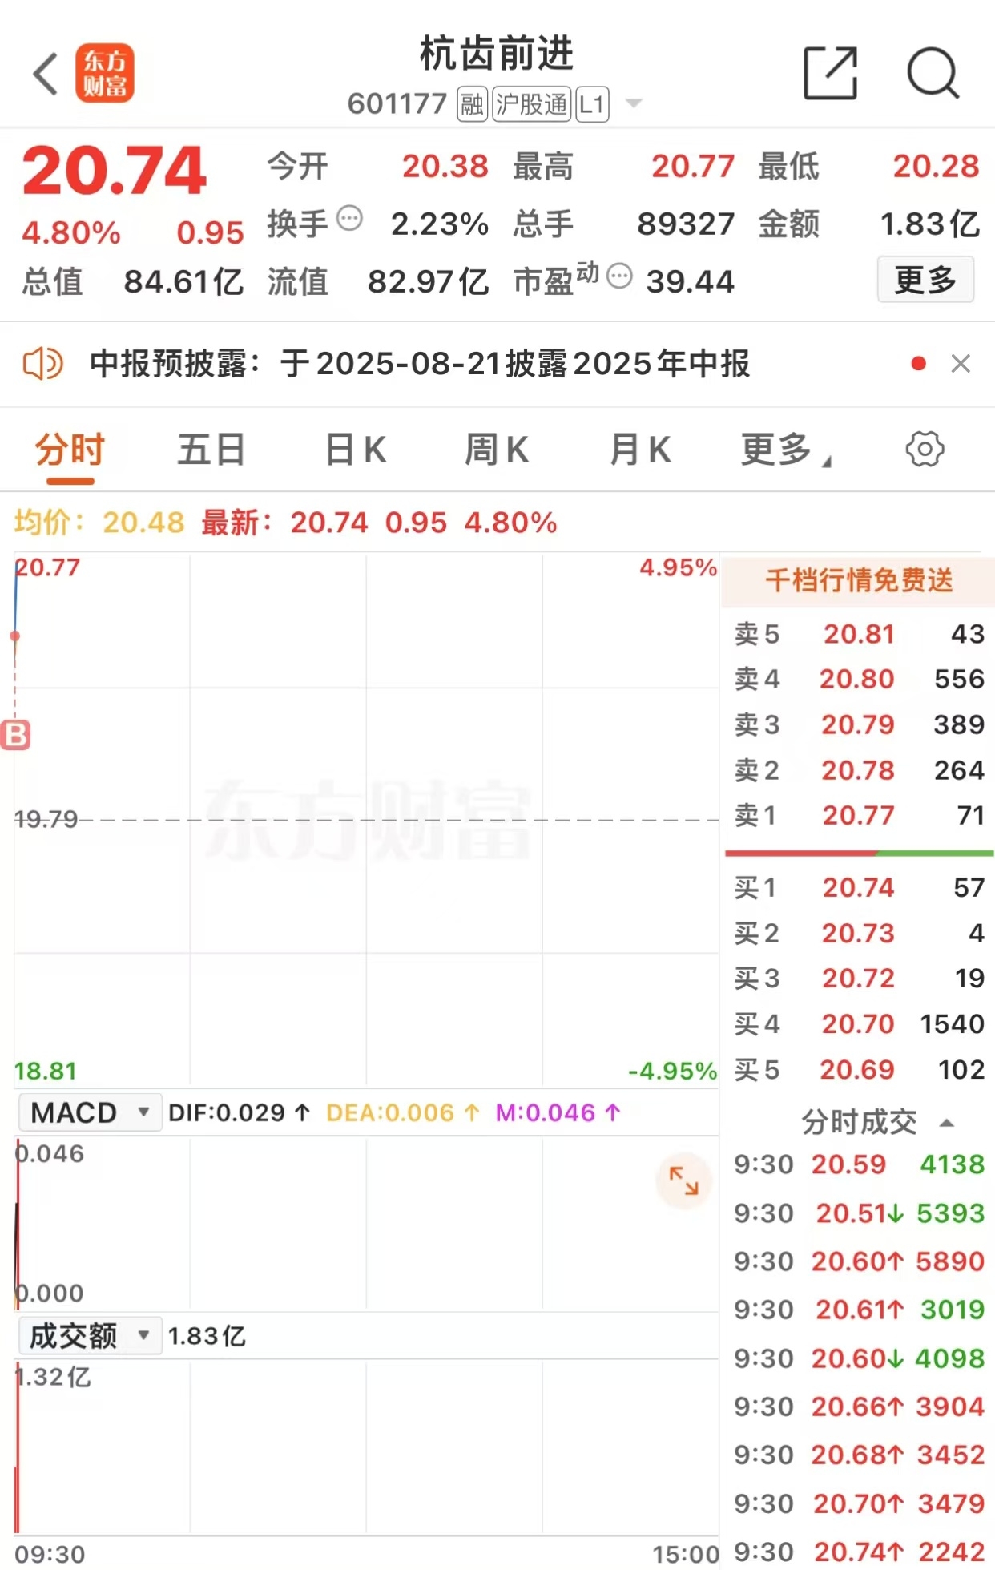Viewport: 995px width, 1570px height.
Task: Tap the 总值 84.61亿 market cap value
Action: point(133,281)
